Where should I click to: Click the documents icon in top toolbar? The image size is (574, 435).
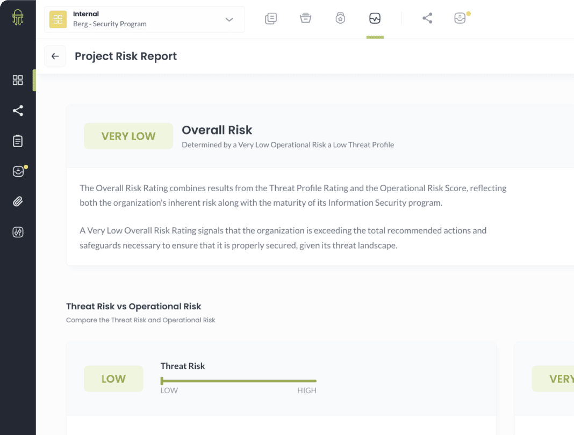pos(271,18)
